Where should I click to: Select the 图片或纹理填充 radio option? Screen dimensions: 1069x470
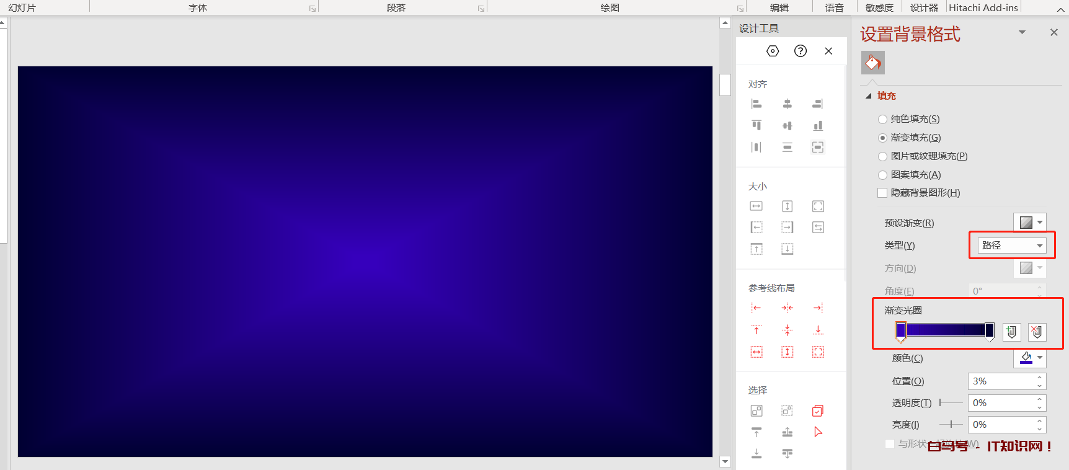883,156
